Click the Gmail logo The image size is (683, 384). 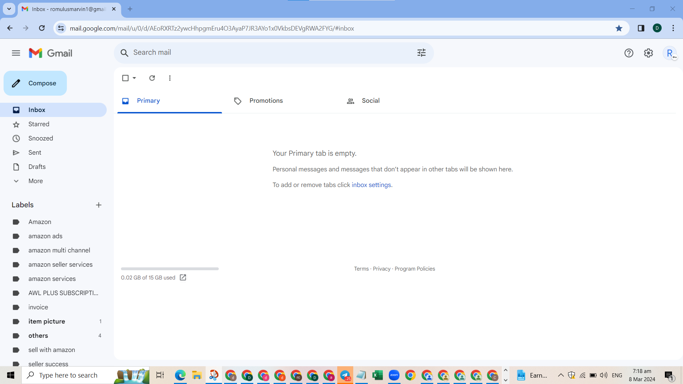click(51, 53)
